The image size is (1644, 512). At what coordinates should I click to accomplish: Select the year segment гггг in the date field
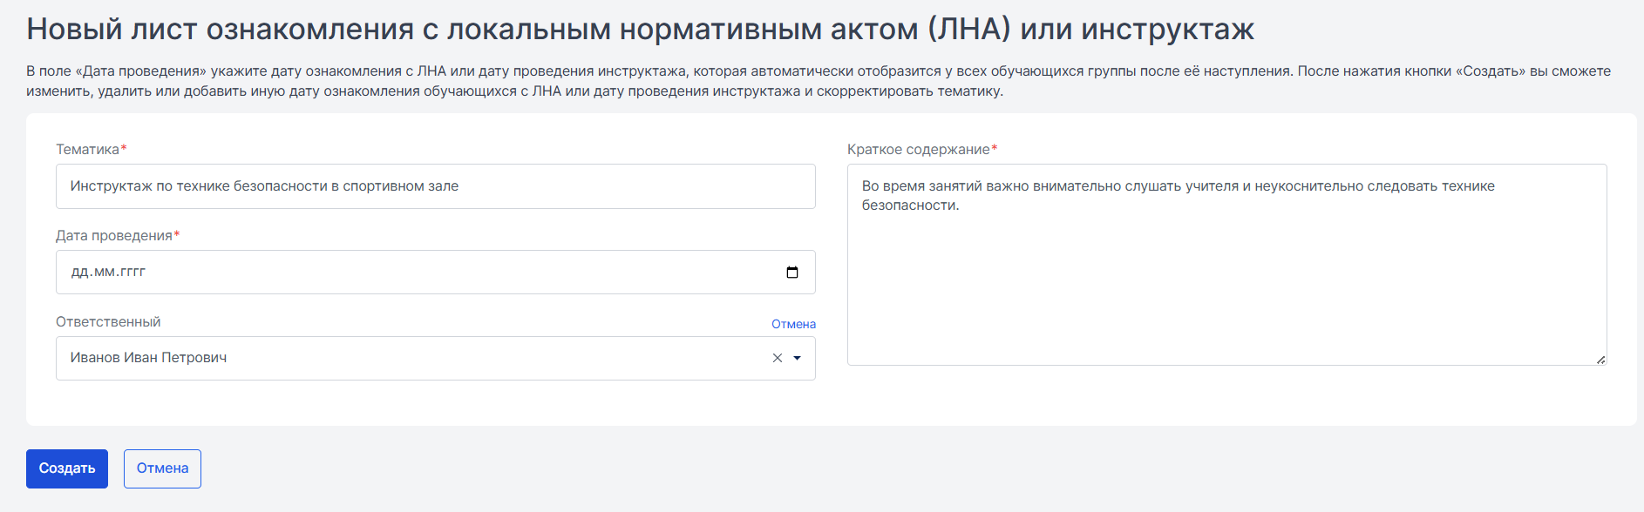pos(132,272)
